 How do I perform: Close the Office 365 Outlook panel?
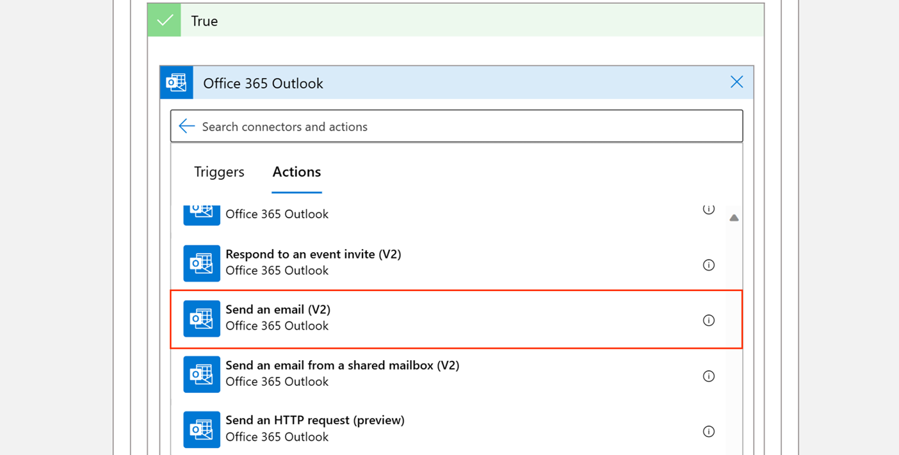coord(736,82)
